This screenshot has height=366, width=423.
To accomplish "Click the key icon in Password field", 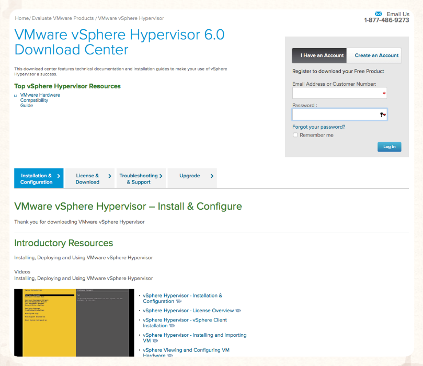I will (x=382, y=115).
